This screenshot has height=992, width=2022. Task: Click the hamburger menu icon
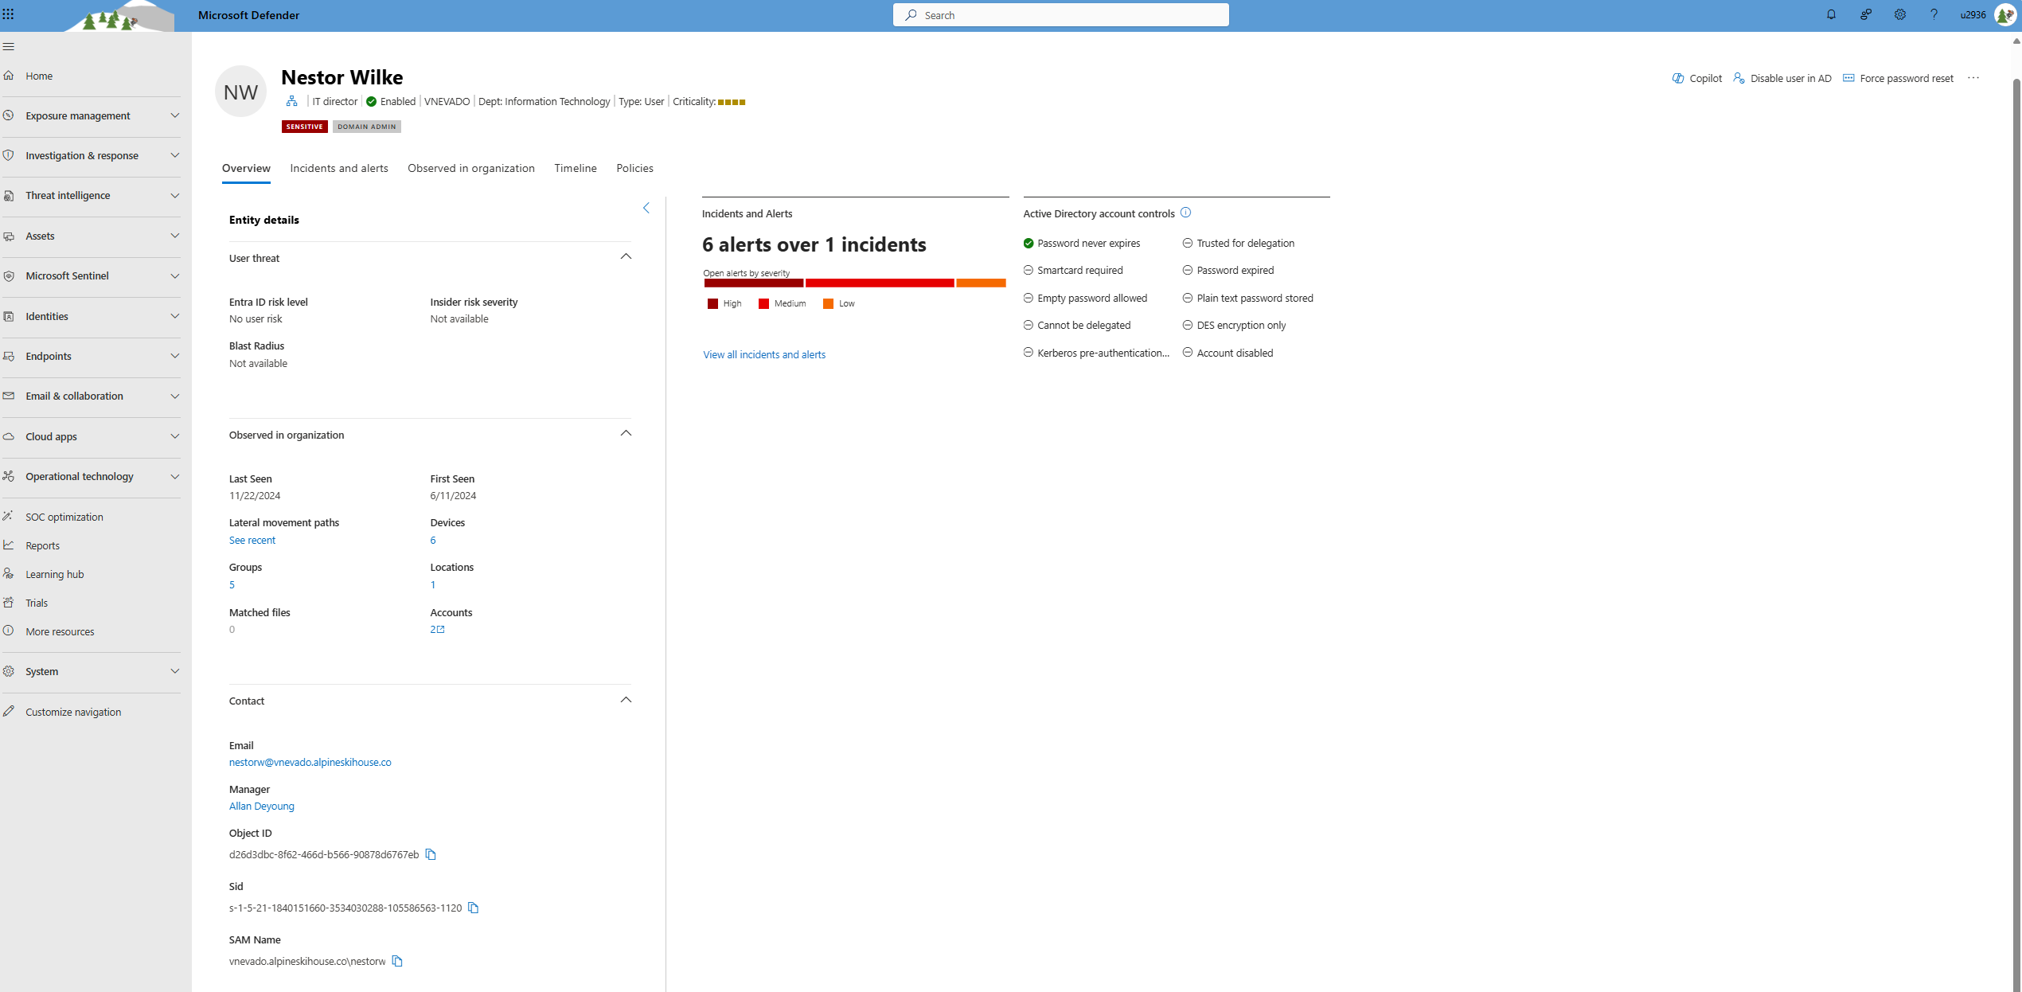(x=9, y=46)
